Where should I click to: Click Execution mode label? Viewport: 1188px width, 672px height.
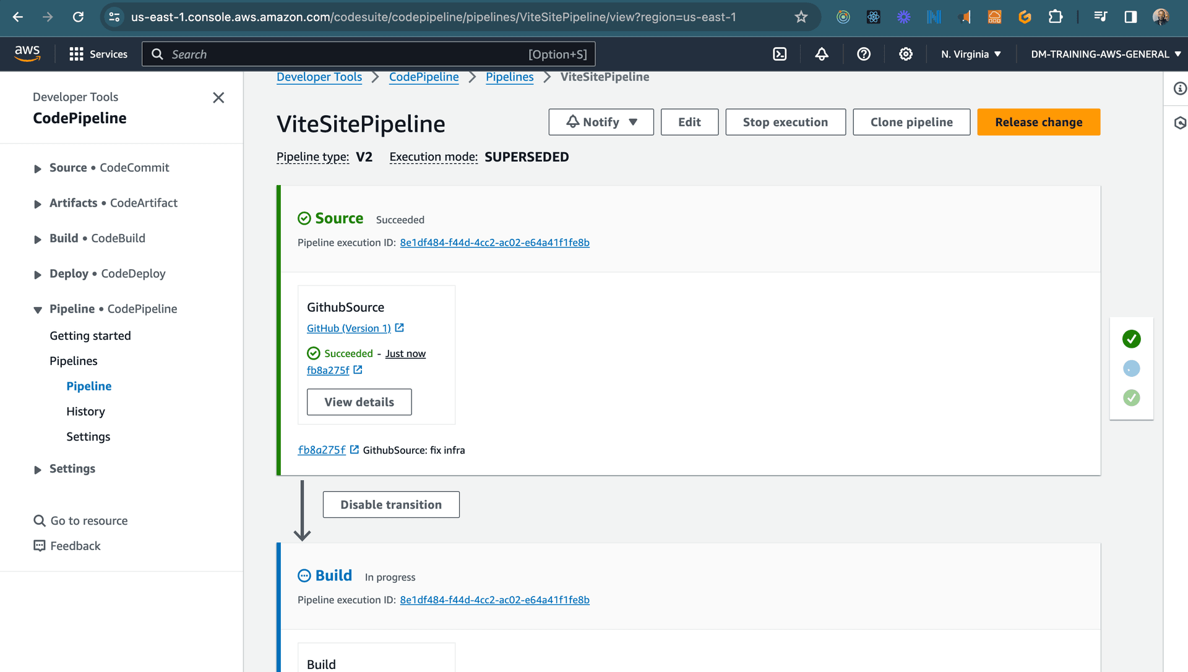pos(433,157)
